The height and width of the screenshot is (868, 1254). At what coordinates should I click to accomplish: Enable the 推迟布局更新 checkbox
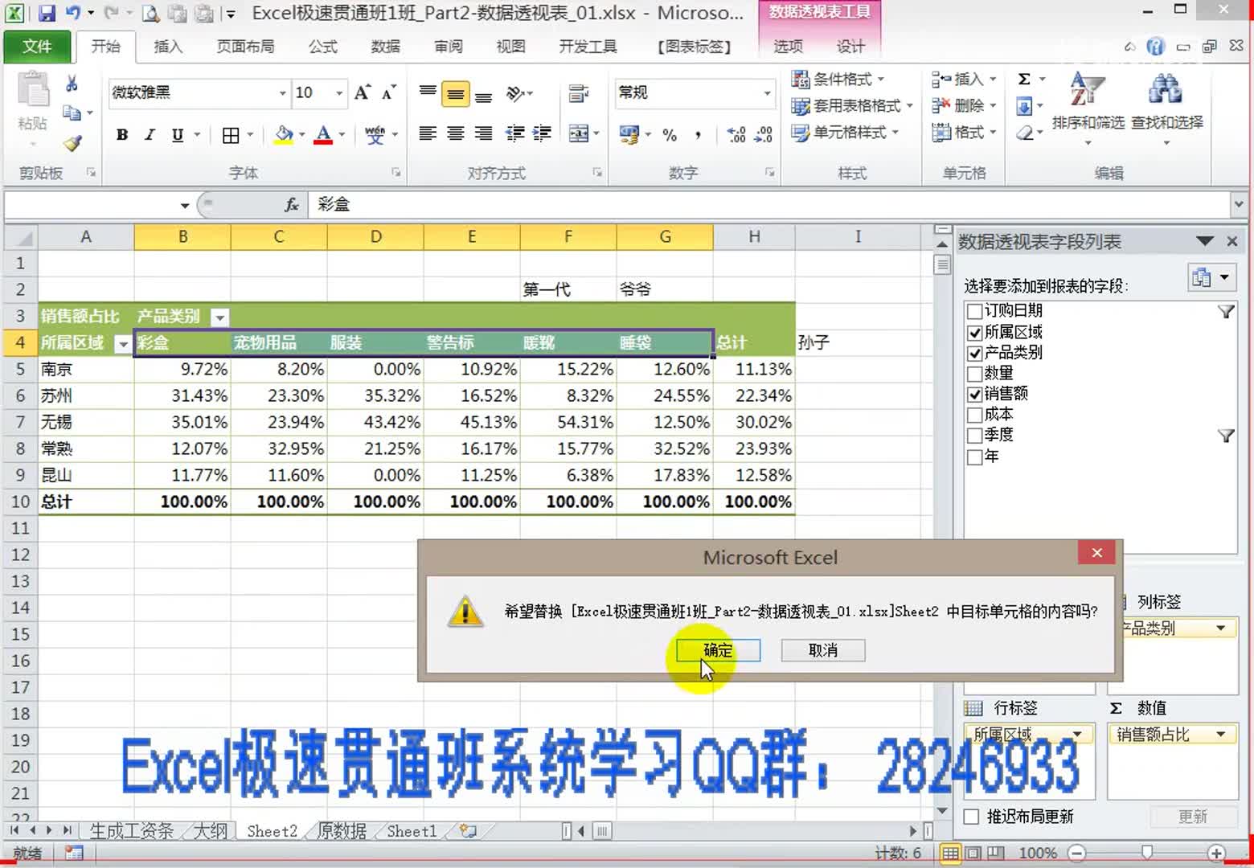(x=971, y=817)
